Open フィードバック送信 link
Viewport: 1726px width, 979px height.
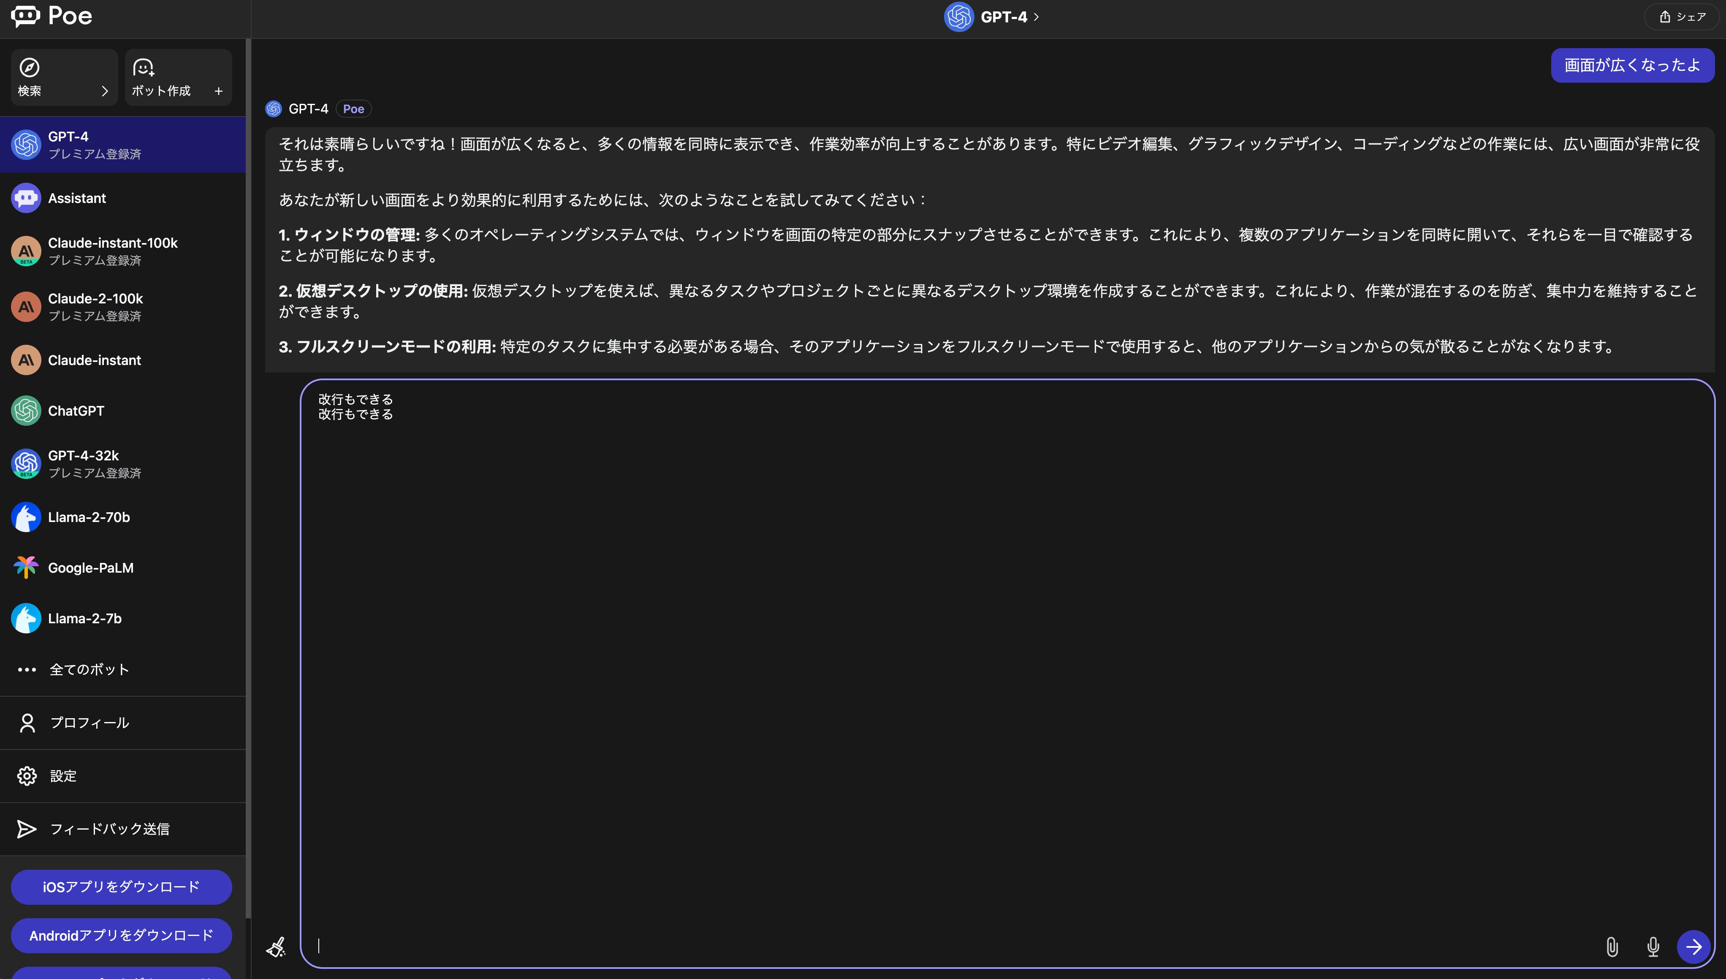coord(122,829)
